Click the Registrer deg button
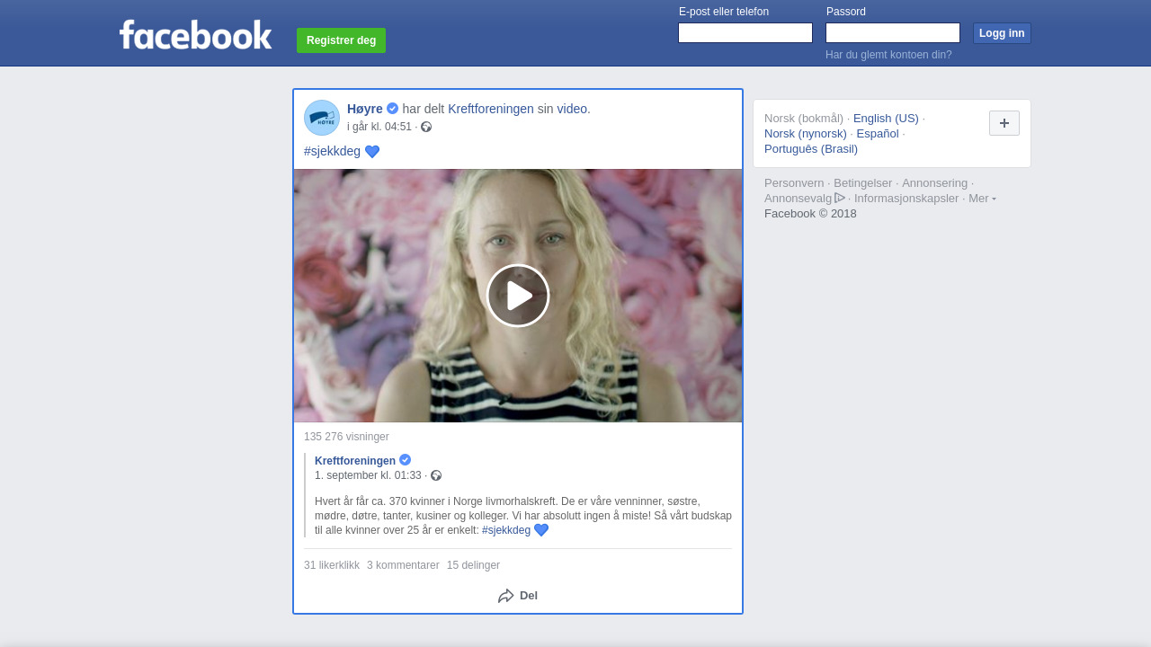This screenshot has width=1151, height=647. [341, 40]
